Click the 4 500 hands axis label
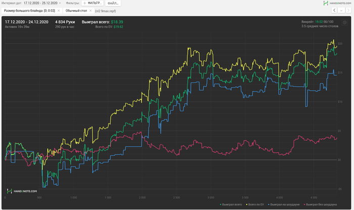This screenshot has width=354, height=210. pos(314,197)
